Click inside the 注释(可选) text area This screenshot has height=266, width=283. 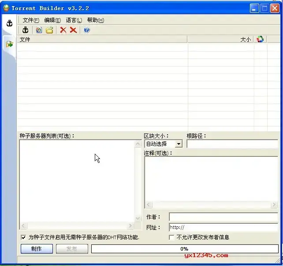[x=211, y=179]
